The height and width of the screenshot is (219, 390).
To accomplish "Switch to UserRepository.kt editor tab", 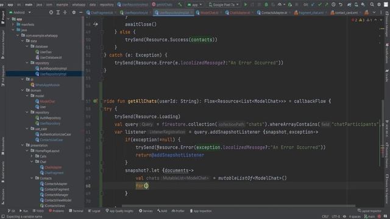I will (135, 12).
